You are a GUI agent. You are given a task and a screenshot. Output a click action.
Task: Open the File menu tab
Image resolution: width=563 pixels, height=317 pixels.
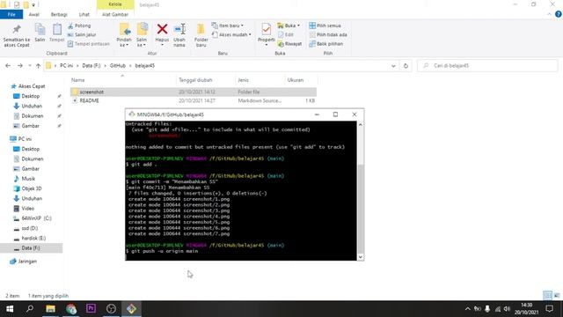pyautogui.click(x=11, y=14)
